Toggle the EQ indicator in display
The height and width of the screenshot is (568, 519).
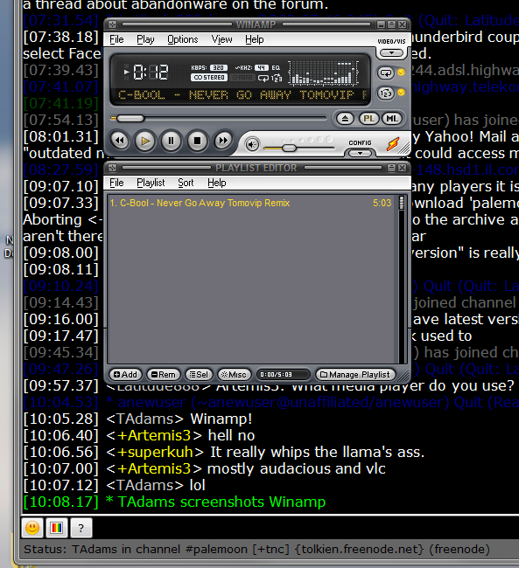[x=276, y=68]
